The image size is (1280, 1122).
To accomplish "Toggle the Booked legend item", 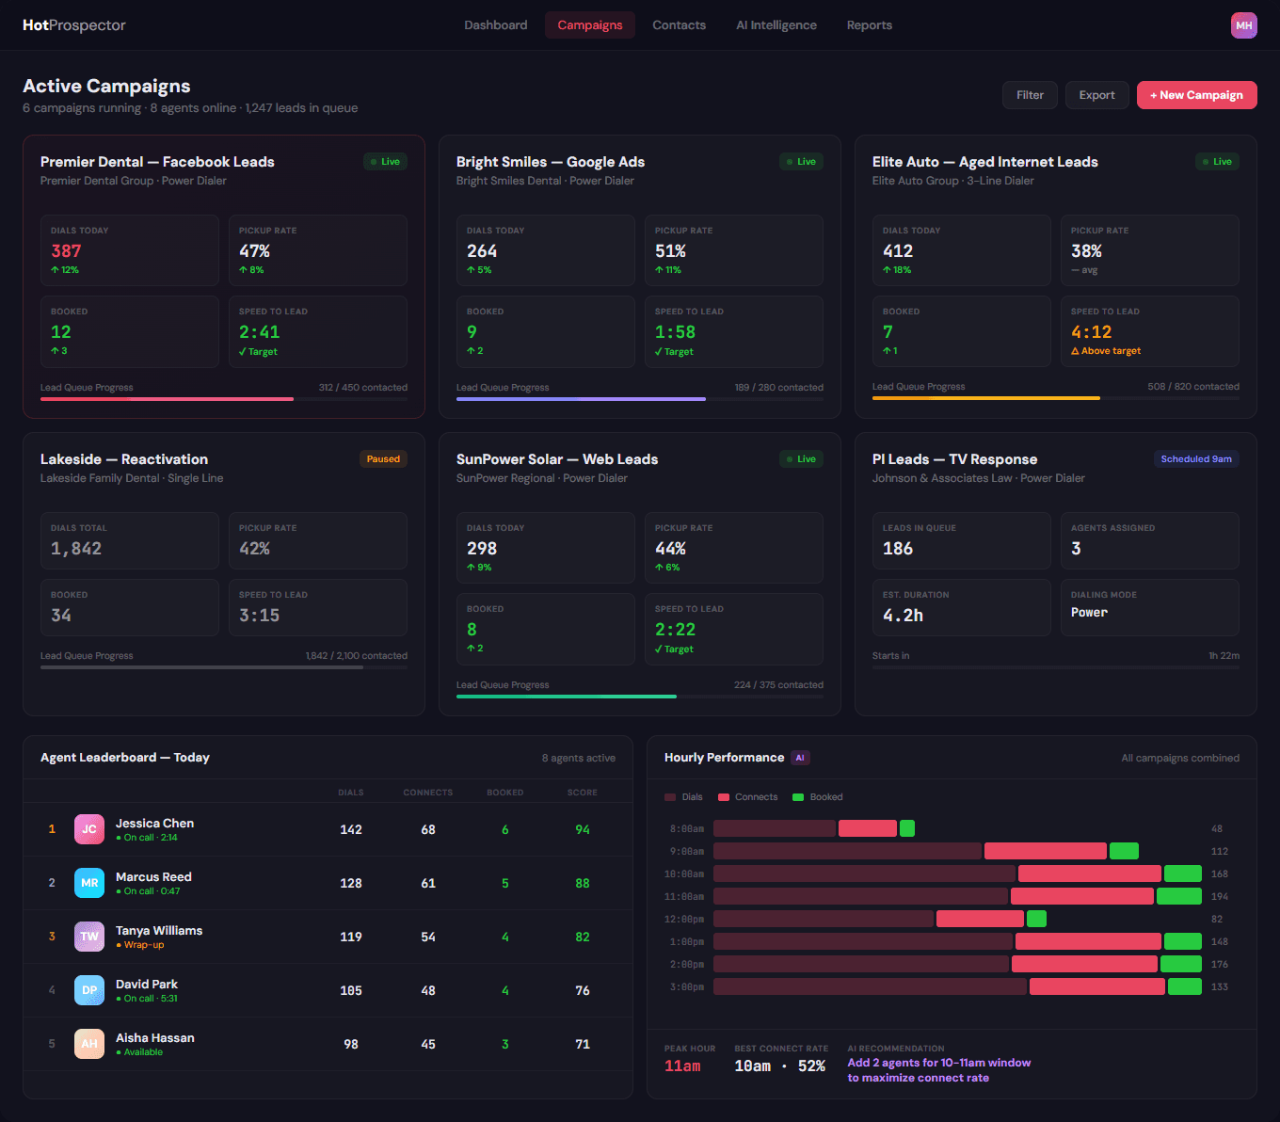I will 817,796.
